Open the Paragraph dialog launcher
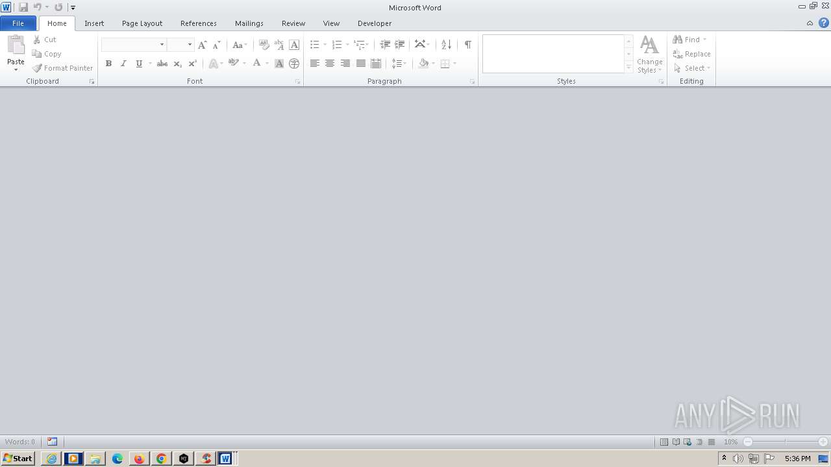831x467 pixels. 472,82
